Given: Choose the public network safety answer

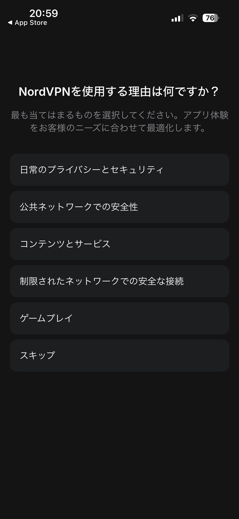Looking at the screenshot, I should 119,207.
